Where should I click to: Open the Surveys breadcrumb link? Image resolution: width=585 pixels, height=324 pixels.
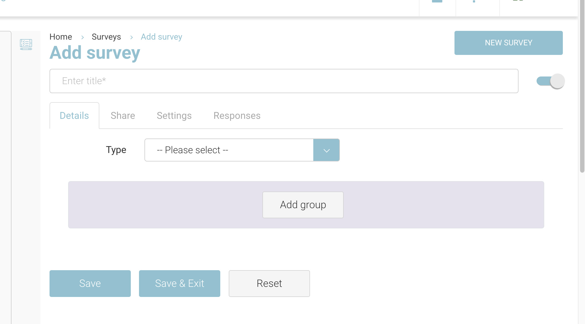(106, 37)
